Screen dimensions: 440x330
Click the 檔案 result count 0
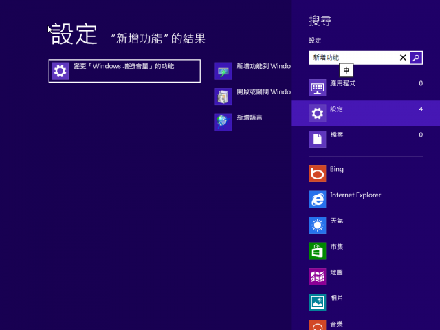[421, 135]
